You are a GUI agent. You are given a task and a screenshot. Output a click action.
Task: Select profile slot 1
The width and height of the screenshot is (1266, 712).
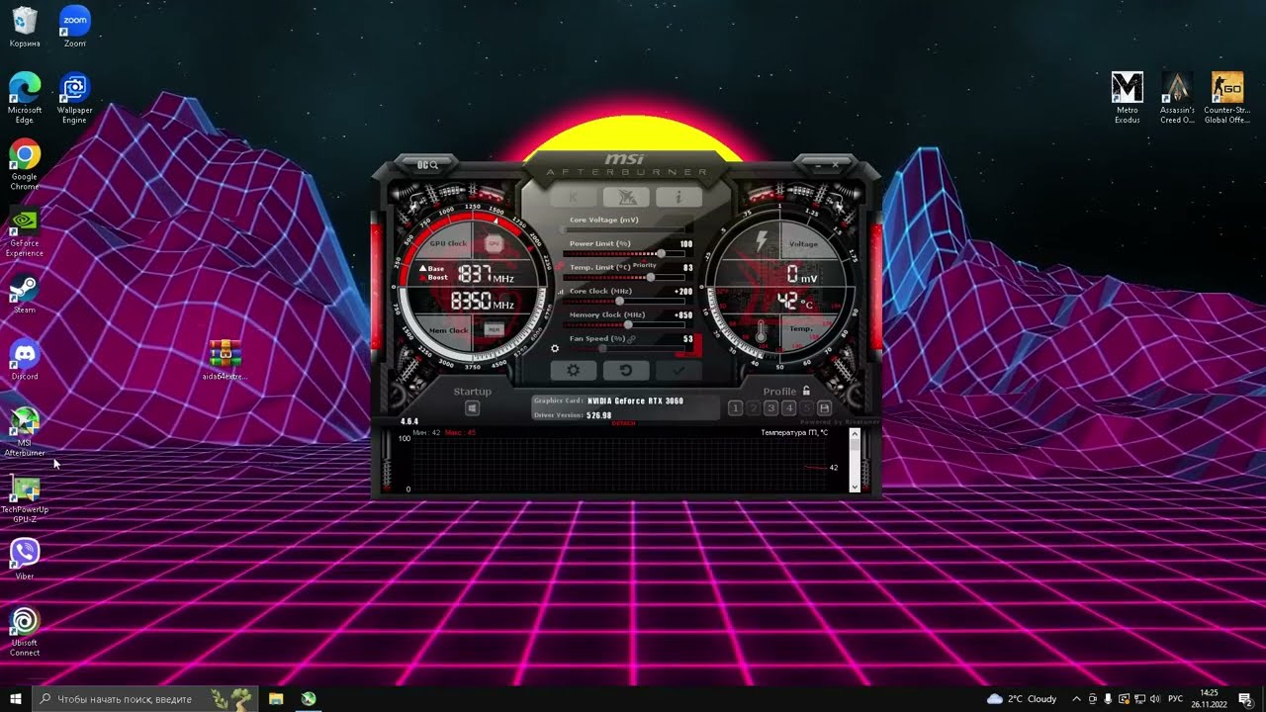(735, 407)
